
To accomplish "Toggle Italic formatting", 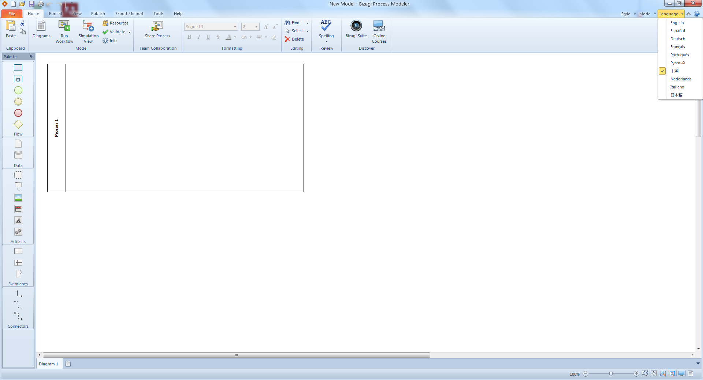I will [199, 37].
